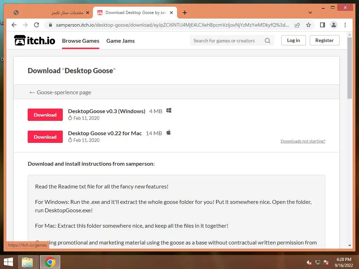Download Desktop Goose v0.22 for Mac
Viewport: 359px width, 269px height.
[45, 137]
